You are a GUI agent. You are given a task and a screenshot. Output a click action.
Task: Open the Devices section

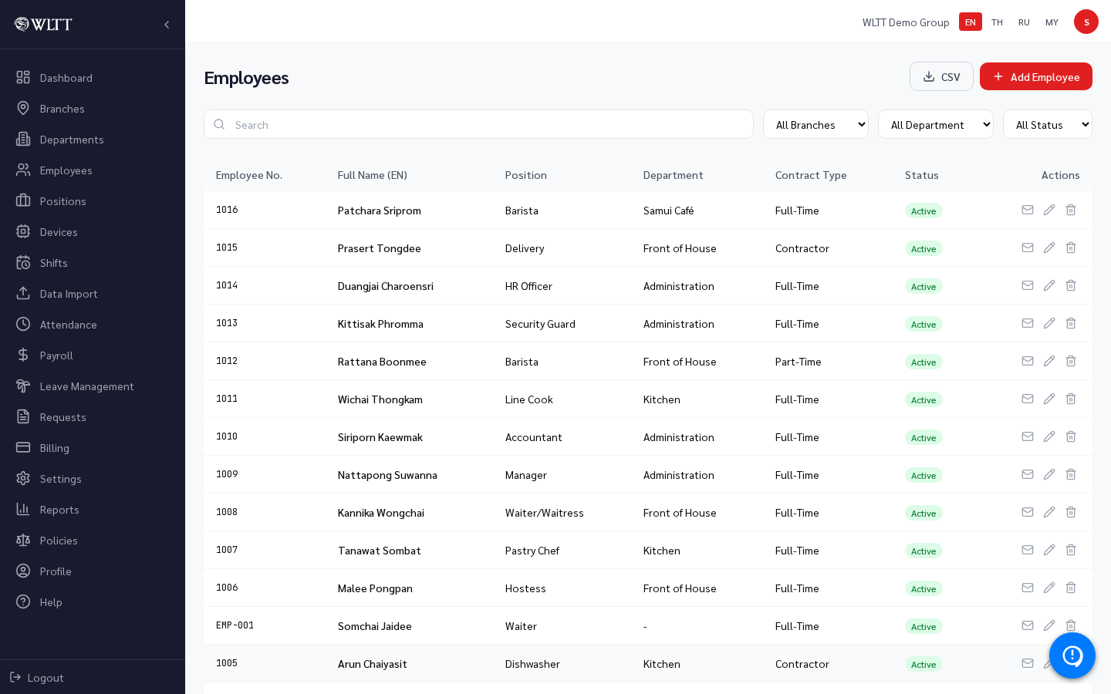93,232
